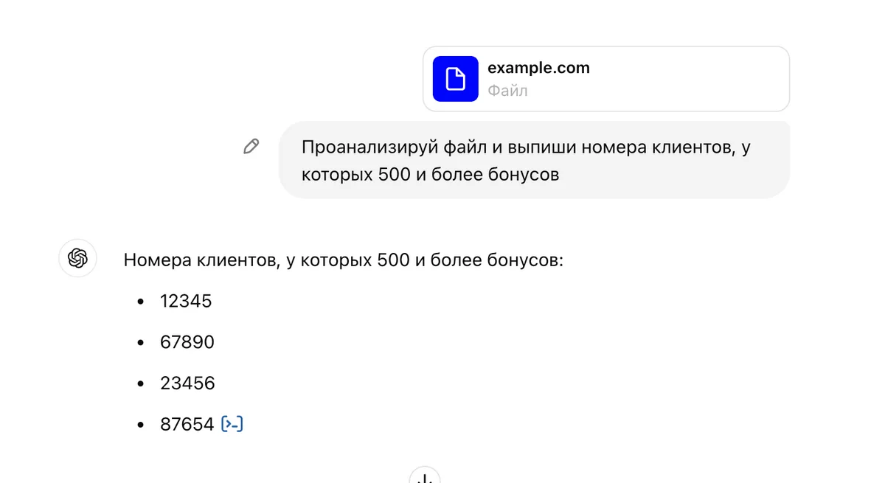Select client number 12345

tap(186, 301)
